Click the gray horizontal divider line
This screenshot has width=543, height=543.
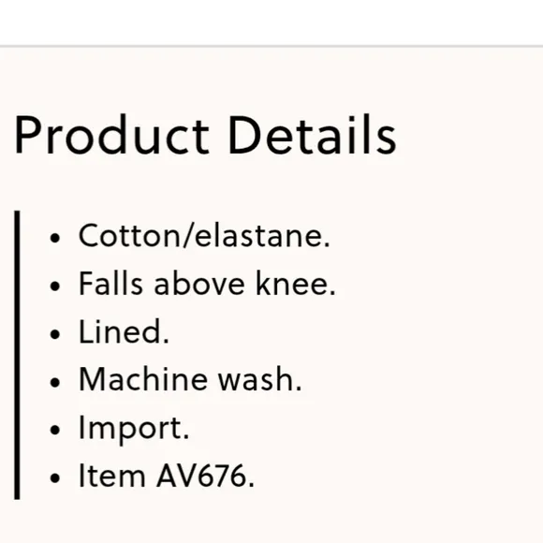[x=271, y=46]
